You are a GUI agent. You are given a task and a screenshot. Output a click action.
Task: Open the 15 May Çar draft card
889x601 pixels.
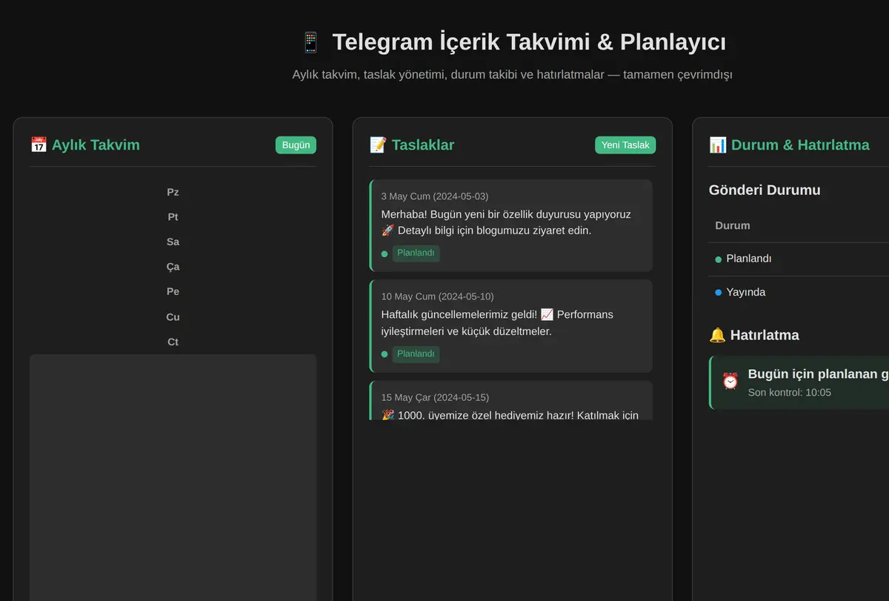510,400
